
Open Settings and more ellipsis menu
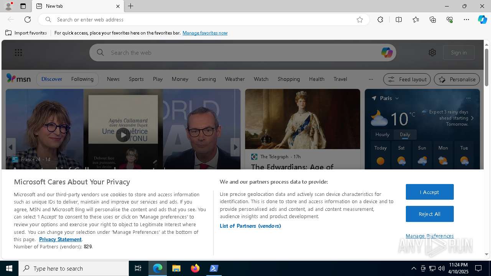click(x=466, y=20)
